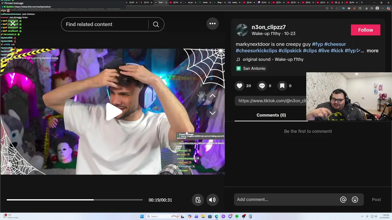Click the Post comment button

[376, 200]
